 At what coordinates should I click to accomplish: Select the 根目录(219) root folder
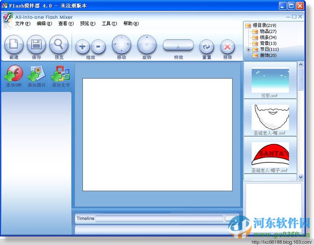(x=264, y=25)
